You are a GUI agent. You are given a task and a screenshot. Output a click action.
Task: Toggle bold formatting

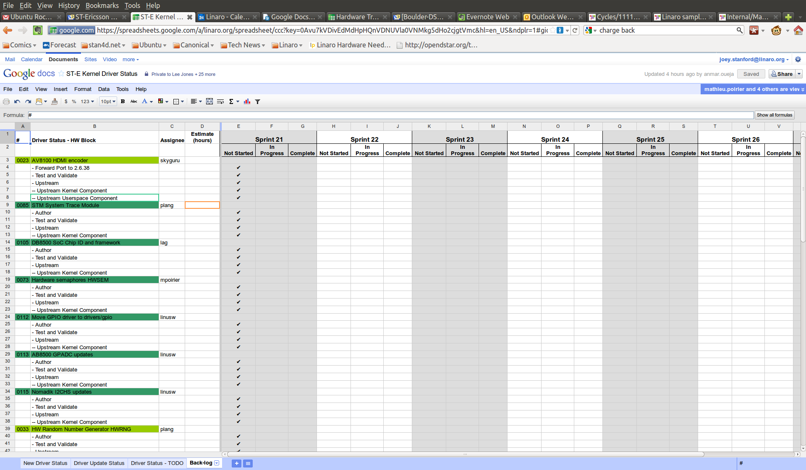[x=123, y=101]
